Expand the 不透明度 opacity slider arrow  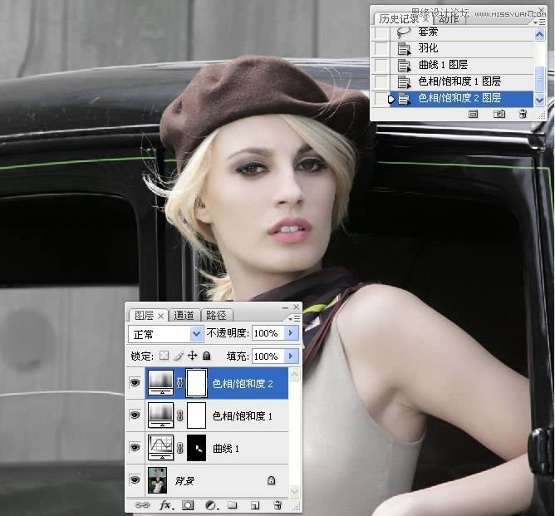291,333
